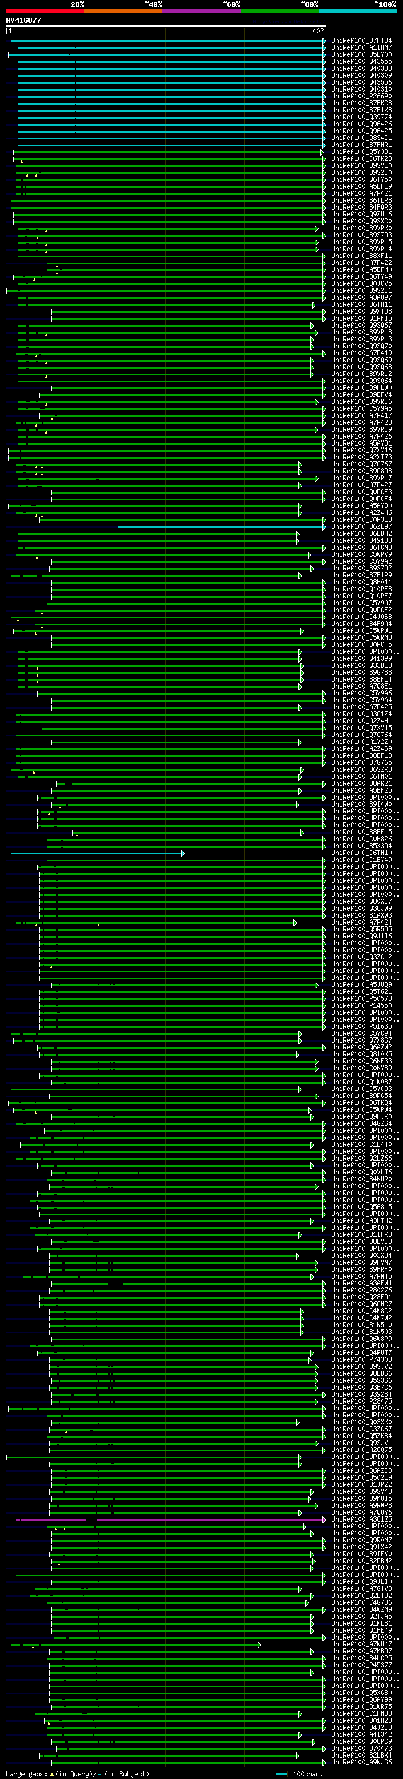Click the white query ruler bar below AV416077
Image resolution: width=403 pixels, height=1779 pixels.
coord(166,27)
